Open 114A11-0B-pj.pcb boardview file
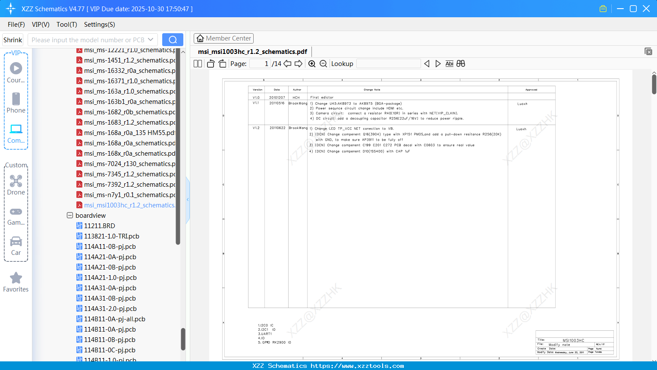 pos(106,247)
